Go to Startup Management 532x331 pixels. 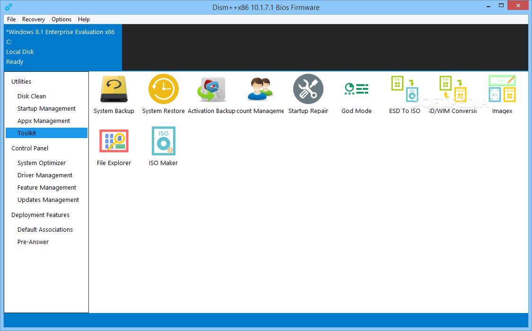46,109
